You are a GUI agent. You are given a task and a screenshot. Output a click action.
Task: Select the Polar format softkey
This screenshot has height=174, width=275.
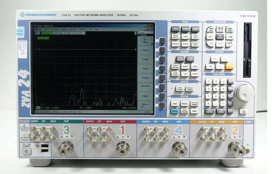point(145,69)
